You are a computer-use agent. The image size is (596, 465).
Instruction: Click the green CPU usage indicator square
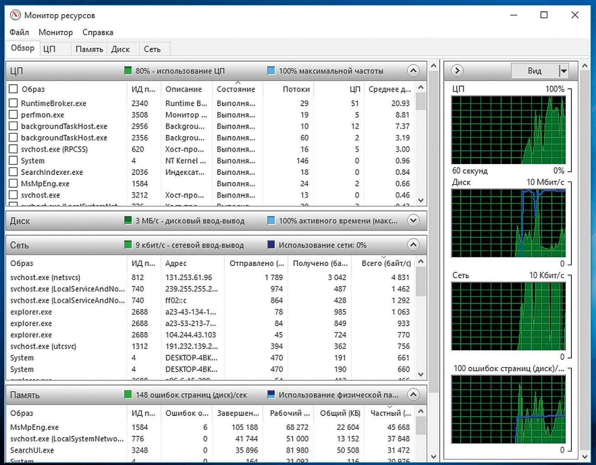pyautogui.click(x=128, y=71)
